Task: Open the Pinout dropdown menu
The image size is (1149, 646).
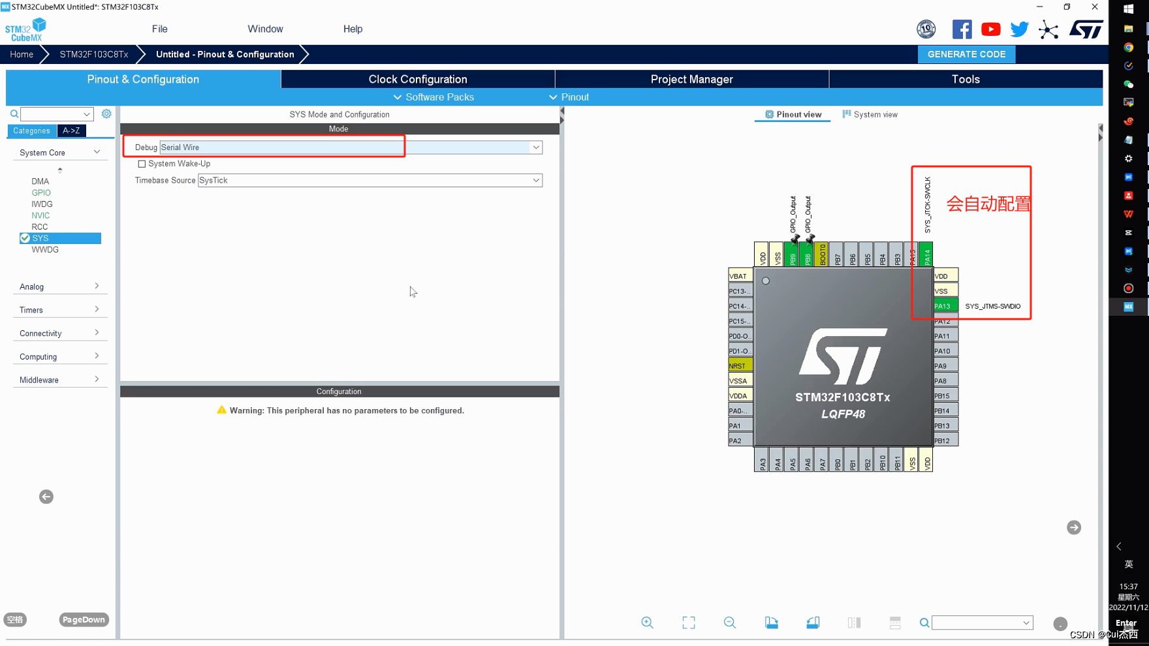Action: coord(569,97)
